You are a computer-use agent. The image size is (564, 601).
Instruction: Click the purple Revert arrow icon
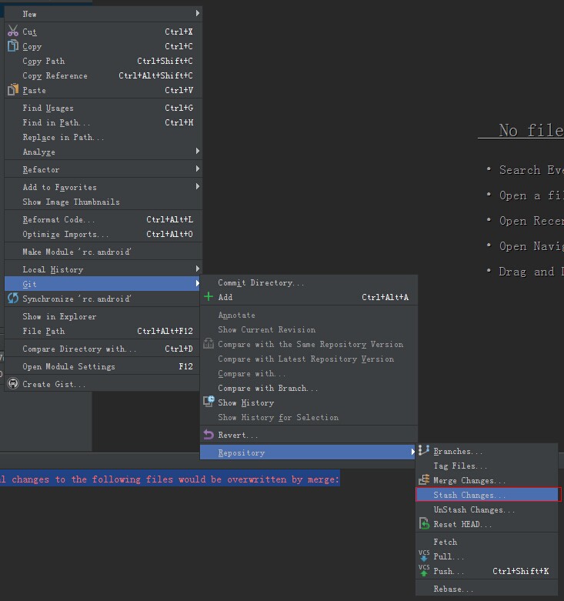[x=209, y=434]
